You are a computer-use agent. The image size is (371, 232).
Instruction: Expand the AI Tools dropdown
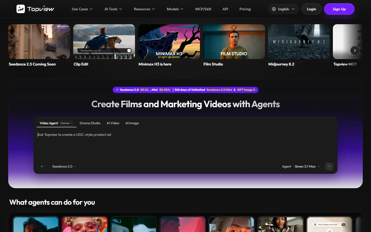(113, 9)
